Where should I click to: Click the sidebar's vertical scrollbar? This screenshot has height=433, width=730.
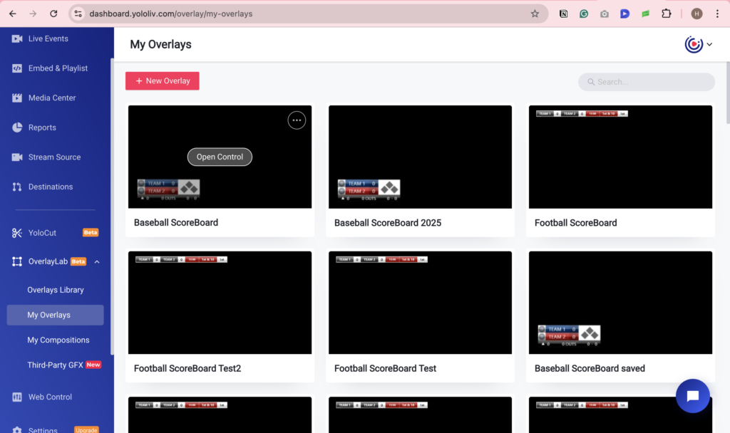click(x=112, y=207)
